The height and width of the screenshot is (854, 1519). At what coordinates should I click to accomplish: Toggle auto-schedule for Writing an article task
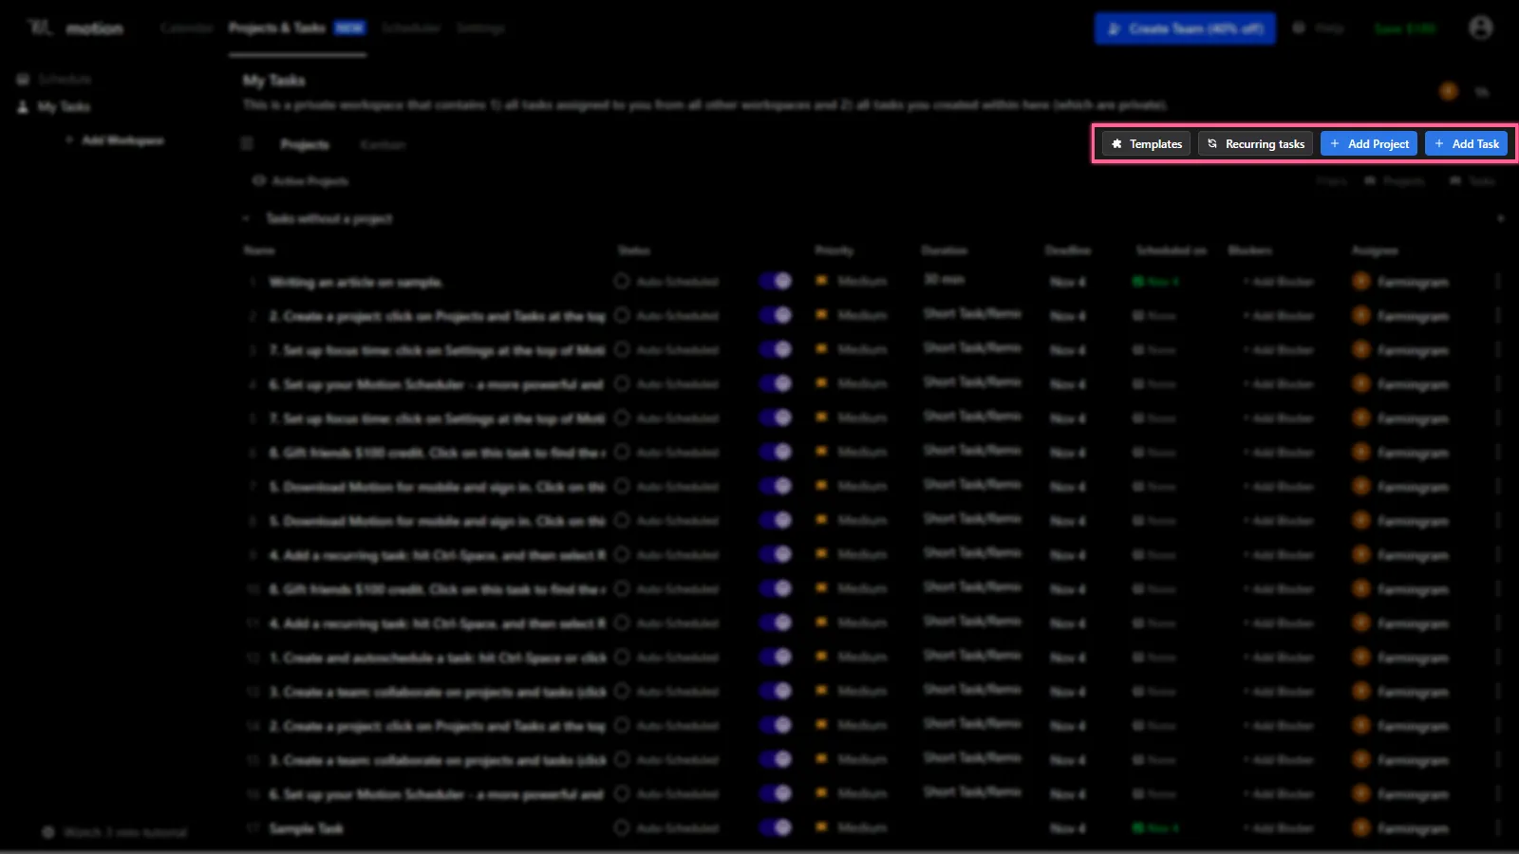coord(776,281)
